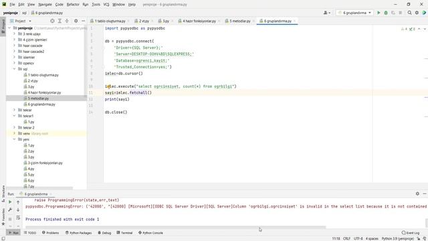Open 6 gruplandırma.py in the project tree
The width and height of the screenshot is (428, 241).
pos(39,104)
